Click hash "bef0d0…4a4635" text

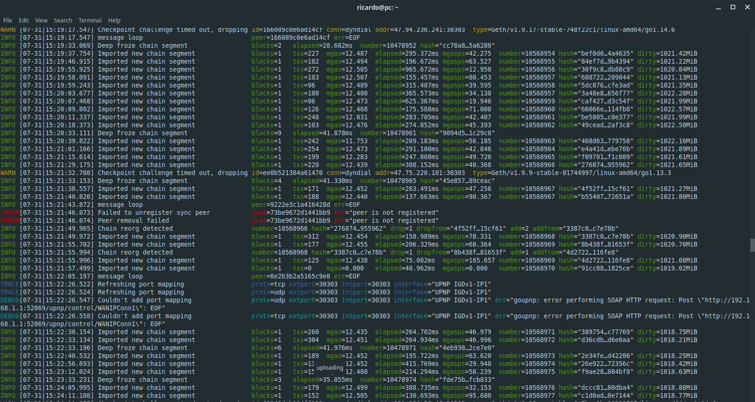click(x=596, y=53)
